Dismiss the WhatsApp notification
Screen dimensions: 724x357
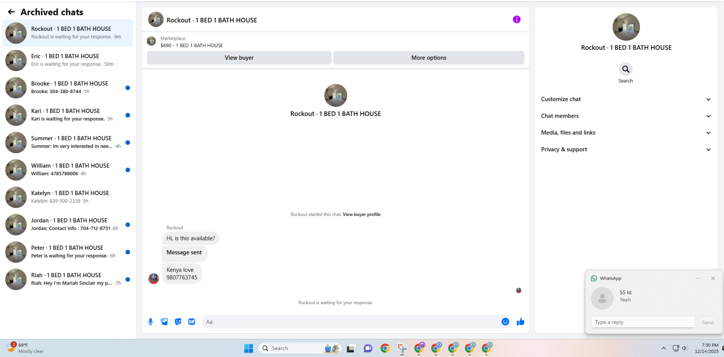pyautogui.click(x=713, y=278)
